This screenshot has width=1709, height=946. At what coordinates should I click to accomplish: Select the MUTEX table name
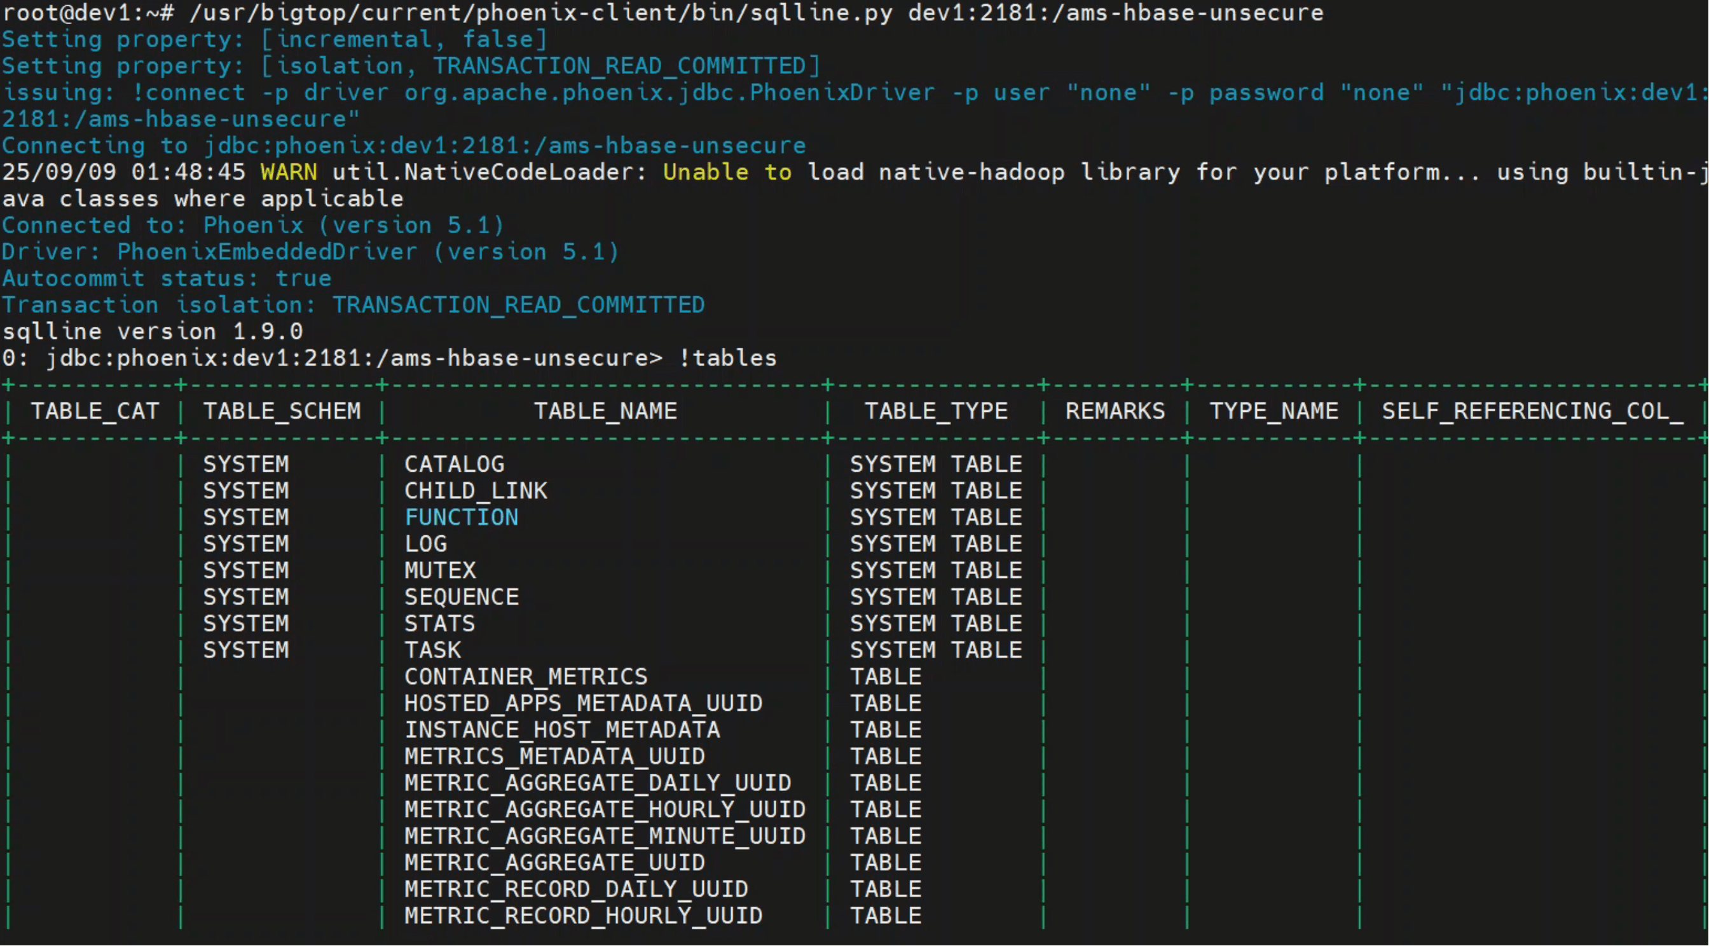441,570
